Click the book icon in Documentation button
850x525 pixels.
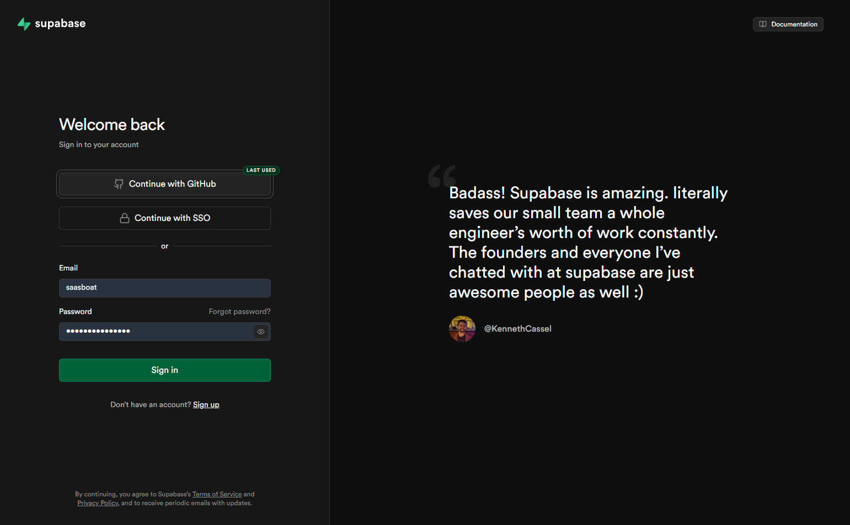pyautogui.click(x=762, y=24)
